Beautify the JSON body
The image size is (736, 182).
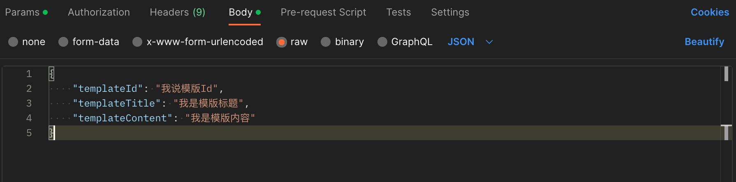click(x=704, y=42)
